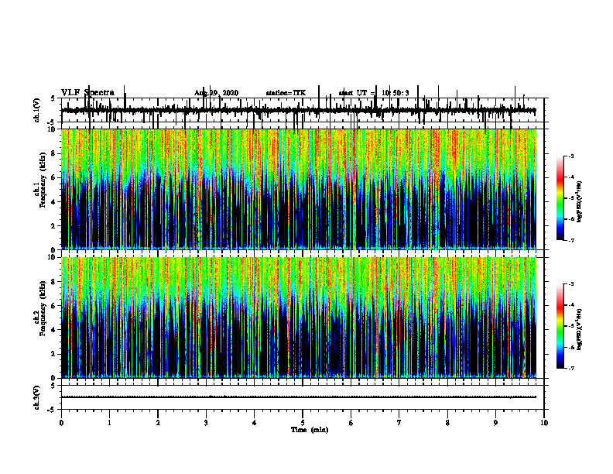Screen dimensions: 613x474
Task: Click the "2" minute tick label
Action: (158, 423)
